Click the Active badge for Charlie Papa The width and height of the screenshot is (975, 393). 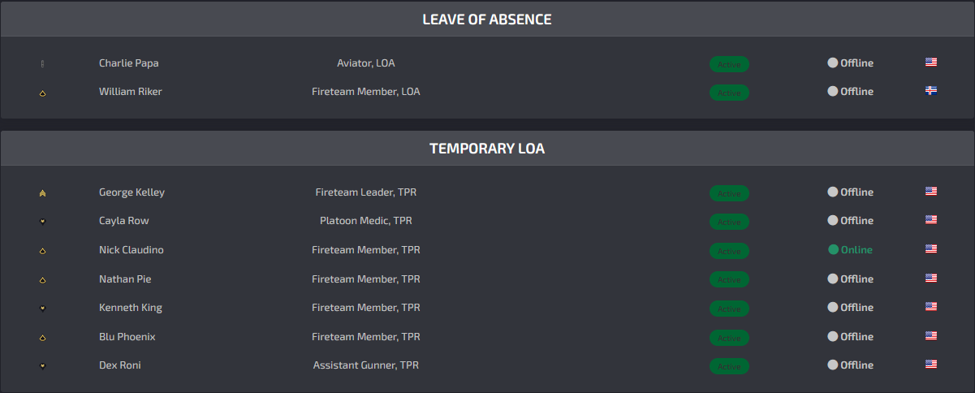coord(729,64)
